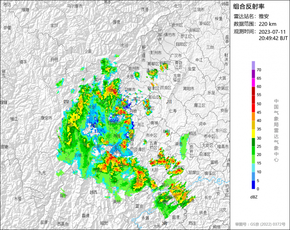Click the 木里 label on the map
Image resolution: width=290 pixels, height=230 pixels.
click(x=18, y=199)
